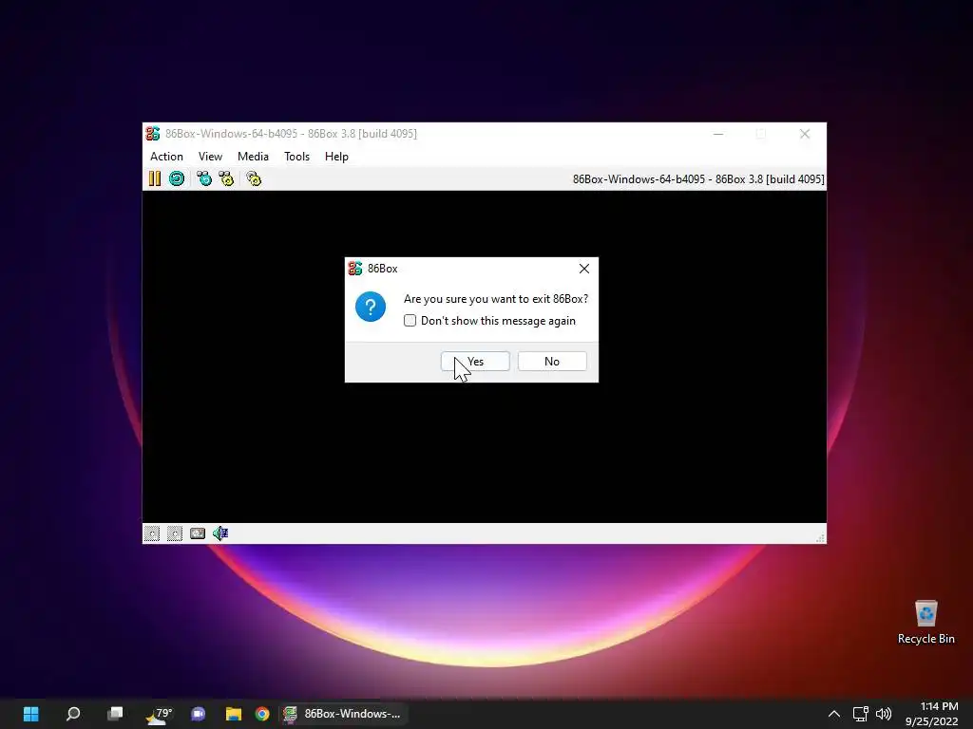The height and width of the screenshot is (729, 973).
Task: Open Settings via the gear toolbar icon
Action: point(254,179)
